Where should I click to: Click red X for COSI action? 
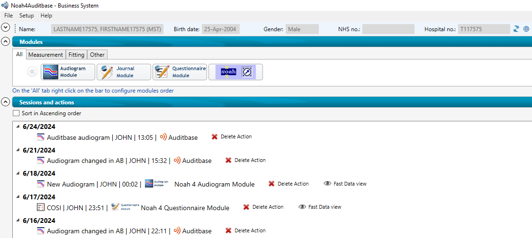click(246, 207)
